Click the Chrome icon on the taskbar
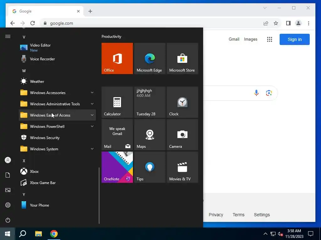This screenshot has width=321, height=240. (54, 234)
